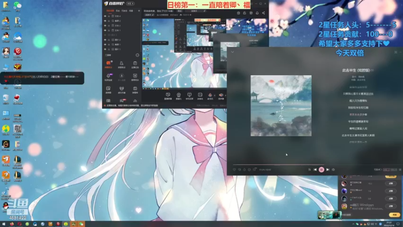Expand the arrow next to speaker icon

(x=225, y=95)
